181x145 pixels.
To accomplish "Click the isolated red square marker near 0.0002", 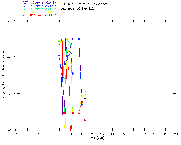I will pos(85,120).
